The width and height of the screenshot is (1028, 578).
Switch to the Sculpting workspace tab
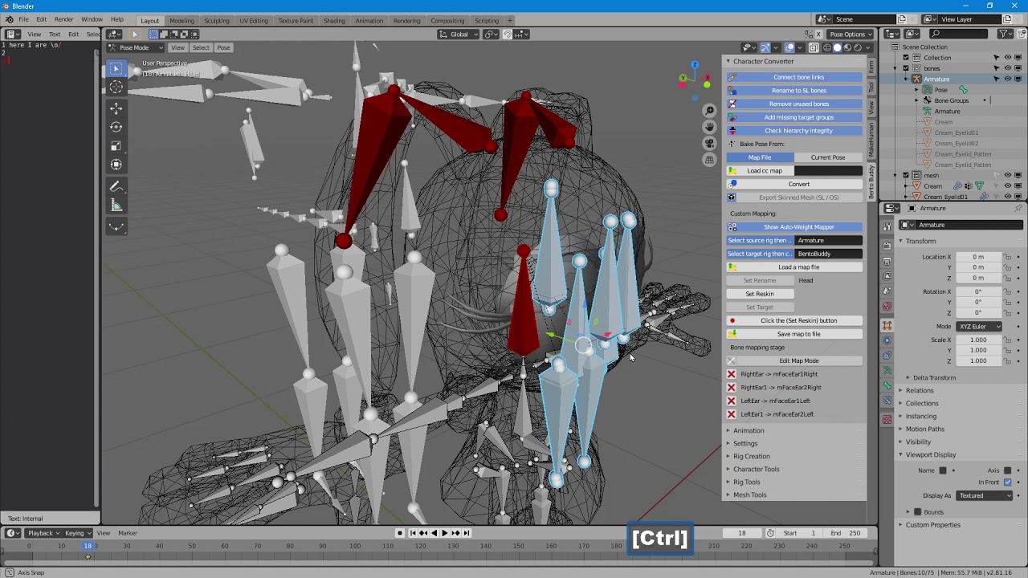[x=216, y=21]
